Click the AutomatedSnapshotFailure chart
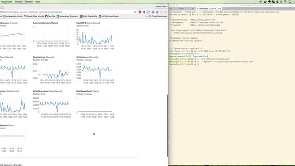Image resolution: width=295 pixels, height=166 pixels. point(52,36)
